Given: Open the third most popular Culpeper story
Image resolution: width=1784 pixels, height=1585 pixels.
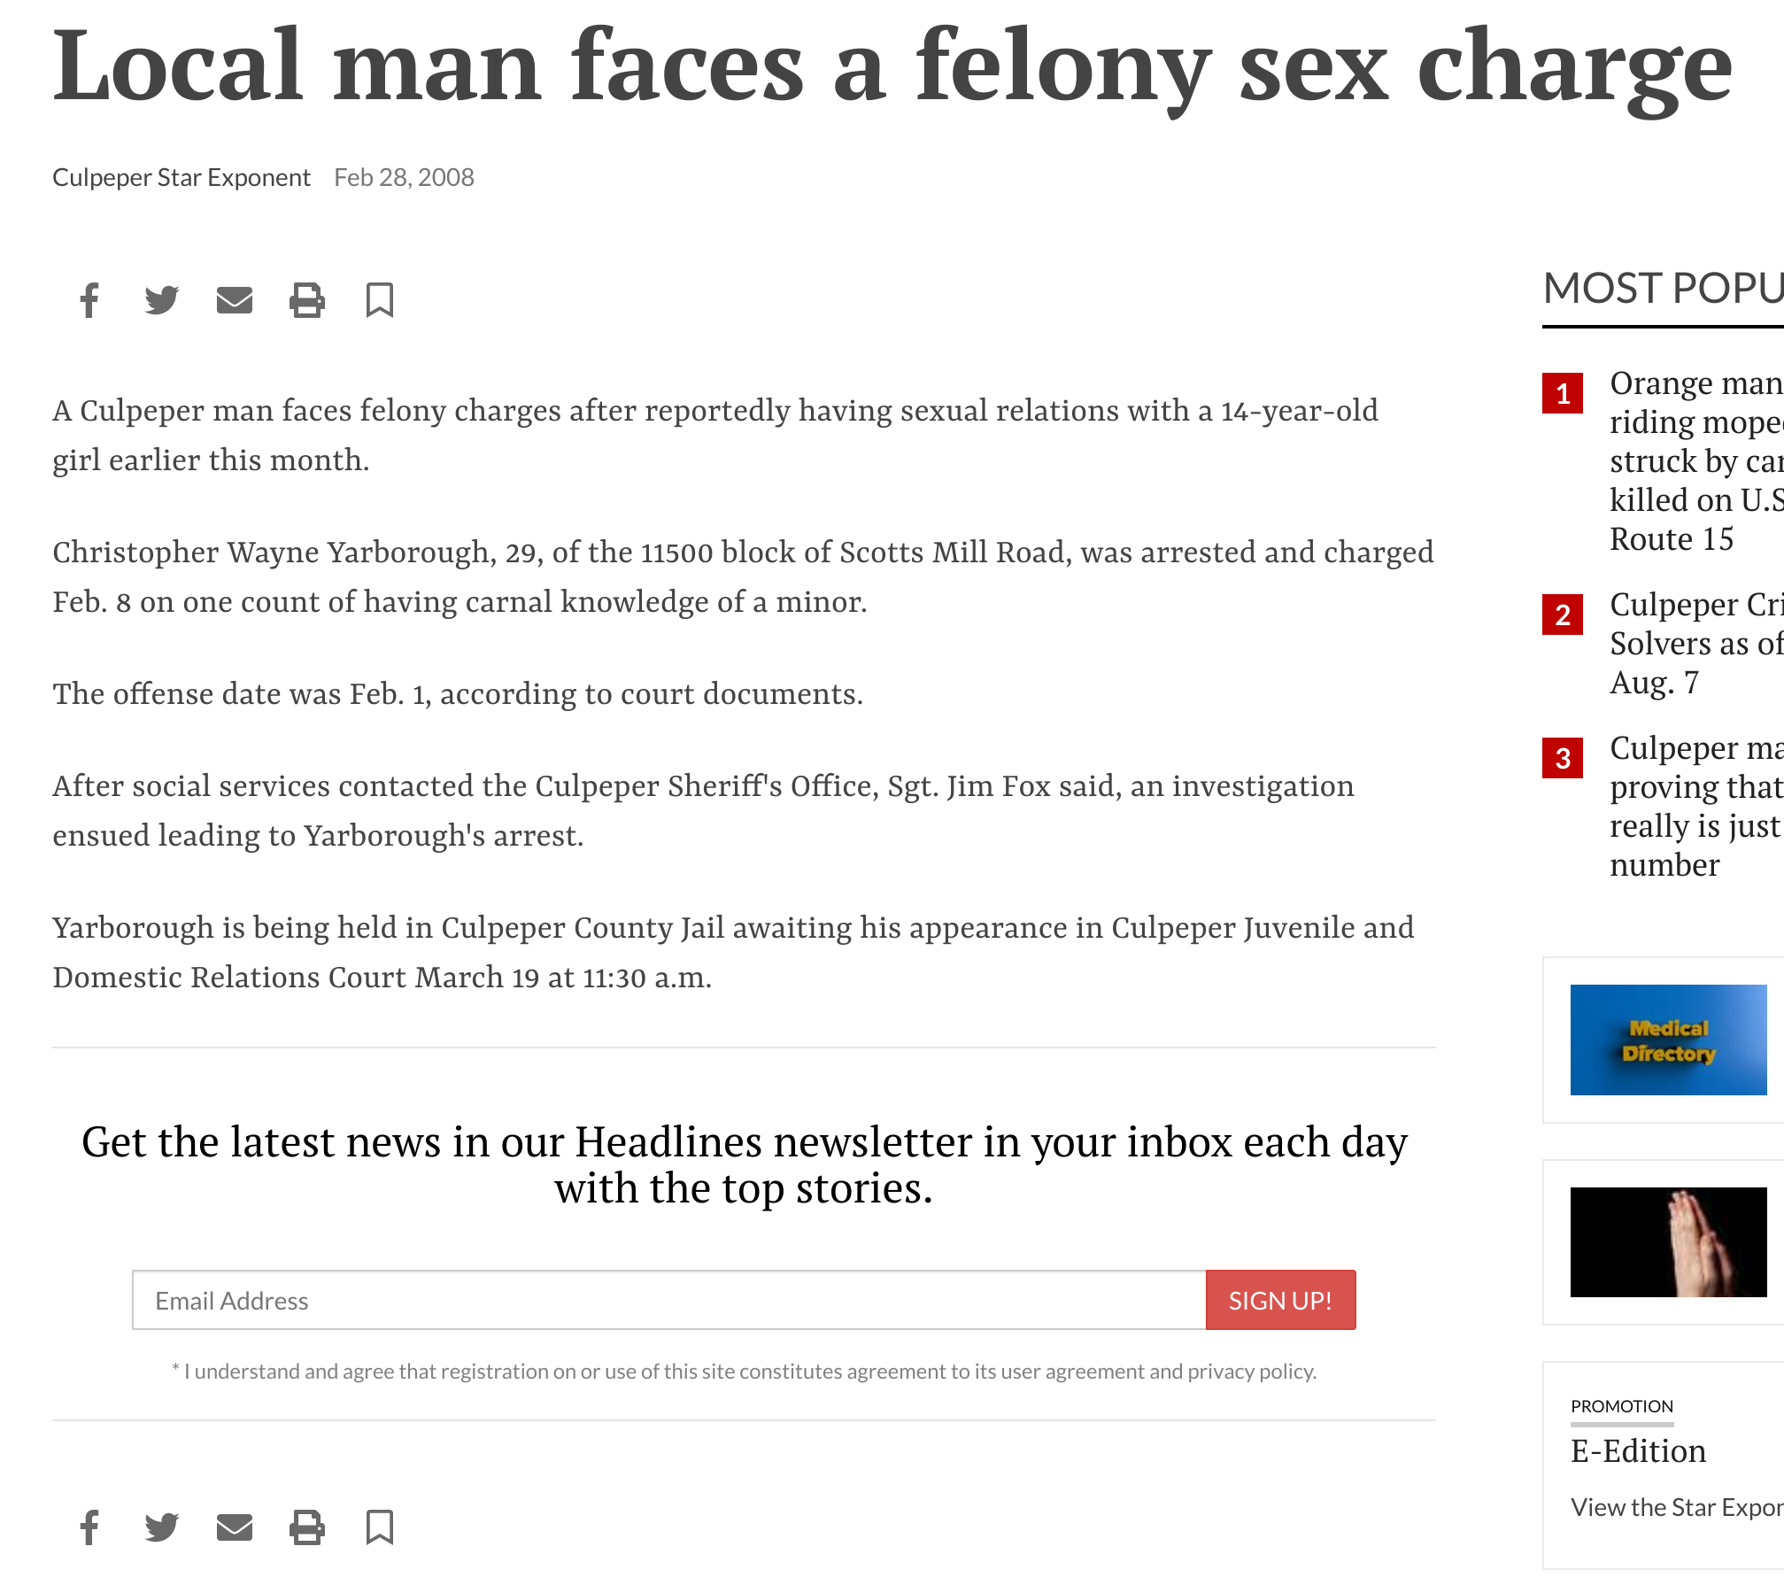Looking at the screenshot, I should 1696,806.
